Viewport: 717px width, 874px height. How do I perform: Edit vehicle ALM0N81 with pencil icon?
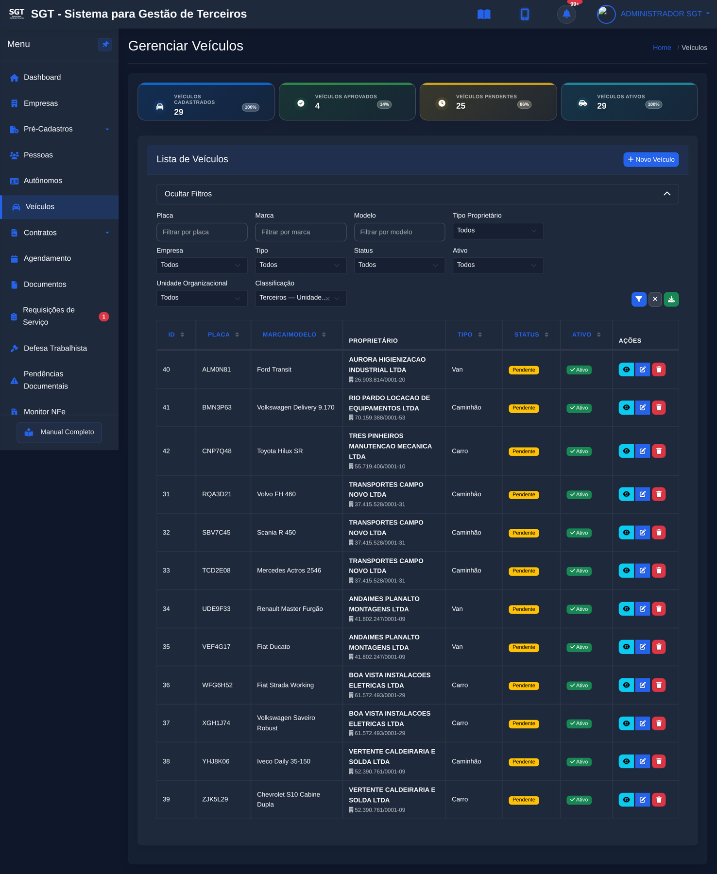[643, 370]
